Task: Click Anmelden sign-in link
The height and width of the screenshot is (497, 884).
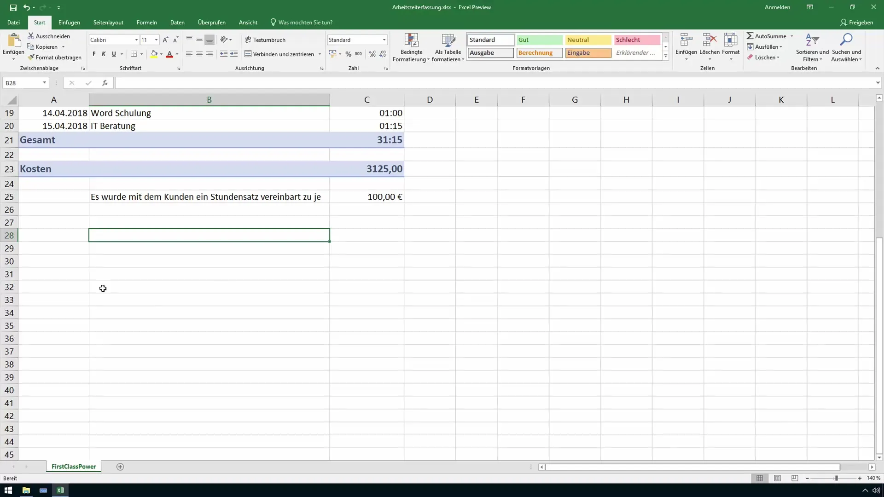Action: coord(777,7)
